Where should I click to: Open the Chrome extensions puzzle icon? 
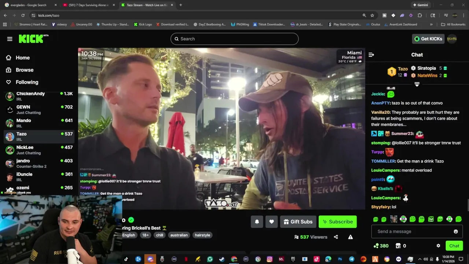pos(420,15)
